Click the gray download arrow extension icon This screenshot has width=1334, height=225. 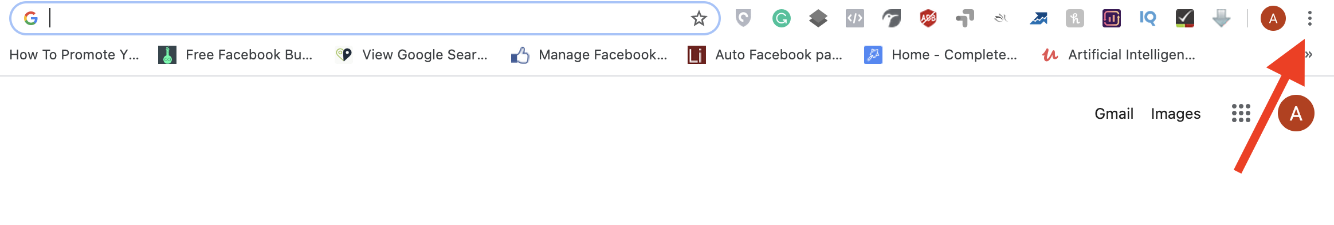tap(1221, 19)
